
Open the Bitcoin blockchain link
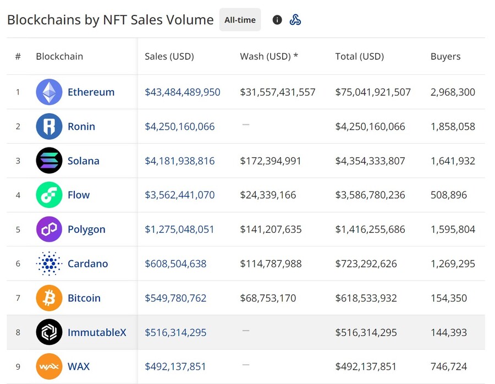[x=84, y=298]
